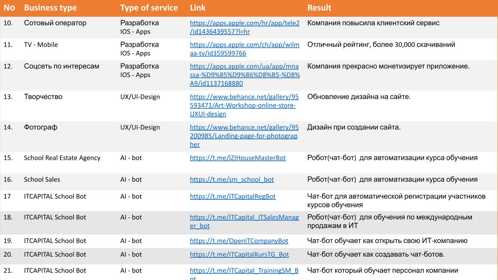Select the School Real Estate Agency cell
Viewport: 498px width, 280px height.
point(62,158)
